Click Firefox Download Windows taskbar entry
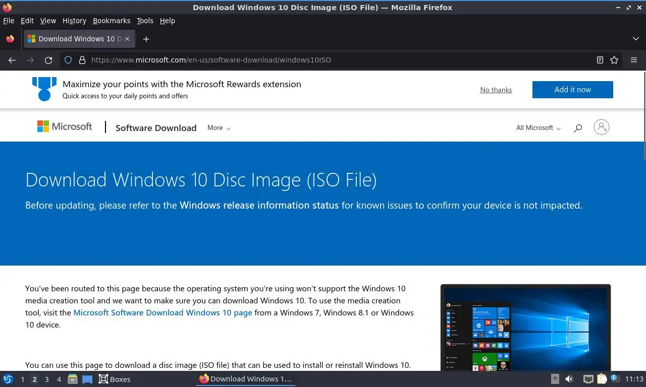This screenshot has height=387, width=646. coord(246,379)
